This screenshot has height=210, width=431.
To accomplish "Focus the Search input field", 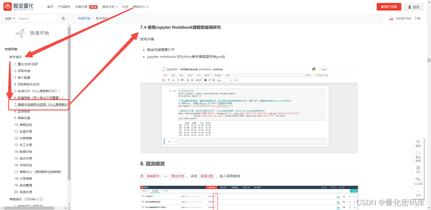I will (x=38, y=18).
